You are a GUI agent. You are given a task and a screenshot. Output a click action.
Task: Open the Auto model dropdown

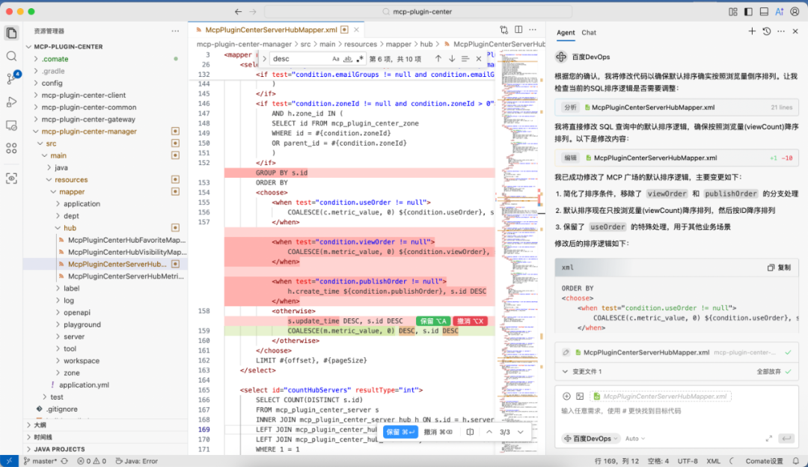click(x=635, y=439)
